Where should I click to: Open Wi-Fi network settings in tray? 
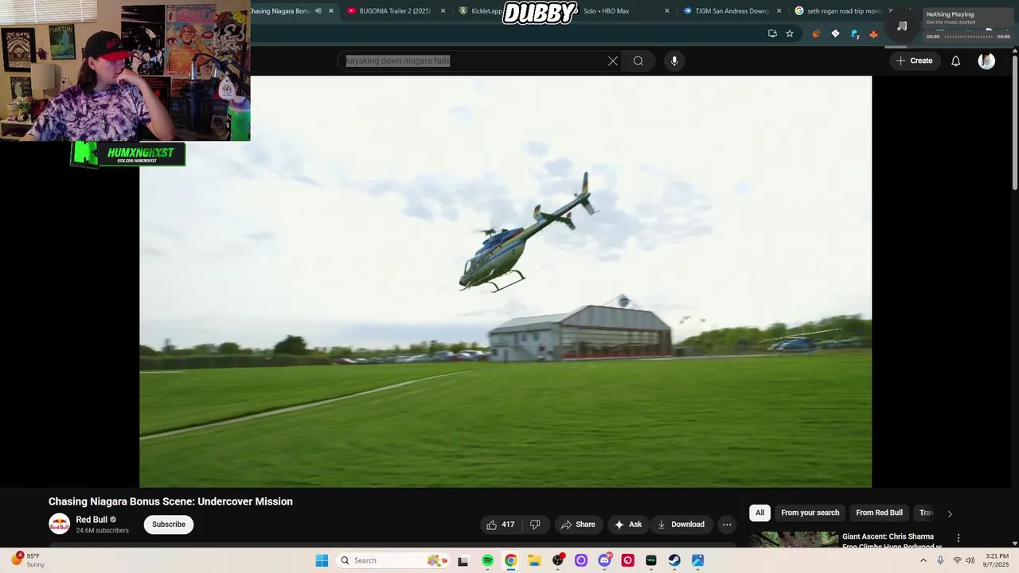(957, 560)
